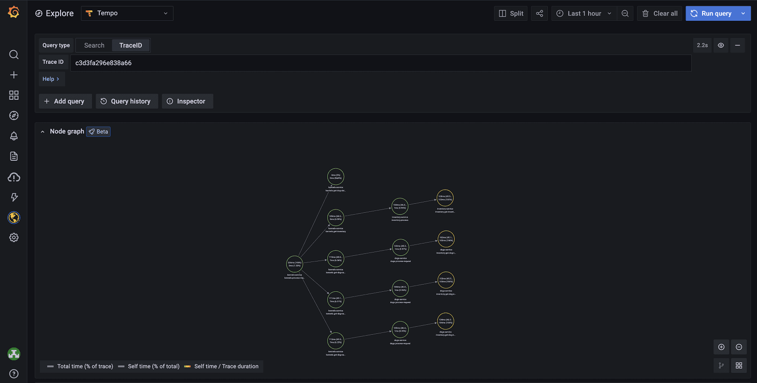The image size is (757, 383).
Task: Open the Tempo data source dropdown
Action: tap(127, 13)
